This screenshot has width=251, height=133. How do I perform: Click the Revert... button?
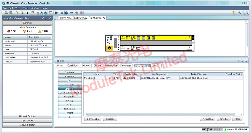(x=224, y=119)
